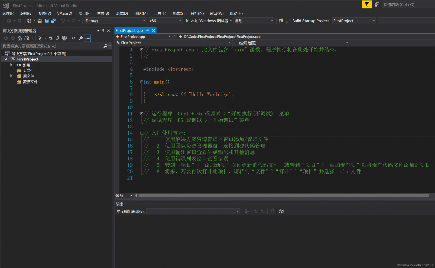Open the 生成(B) menu
The height and width of the screenshot is (268, 435).
[x=103, y=13]
